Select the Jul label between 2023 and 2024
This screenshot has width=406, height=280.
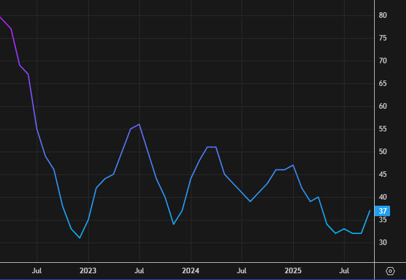click(x=139, y=270)
